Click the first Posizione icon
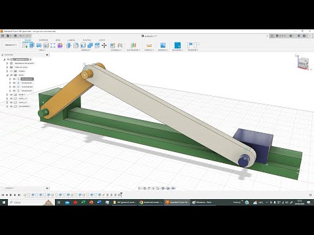The height and width of the screenshot is (235, 314). [190, 45]
